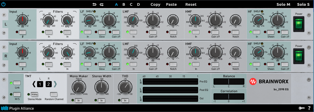
Task: Select the L channel tab
Action: click(x=6, y=24)
